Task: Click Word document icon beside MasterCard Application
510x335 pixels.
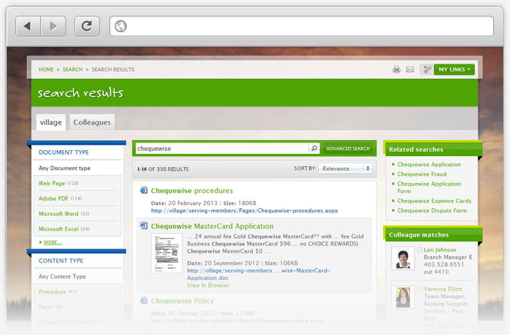Action: click(x=144, y=225)
